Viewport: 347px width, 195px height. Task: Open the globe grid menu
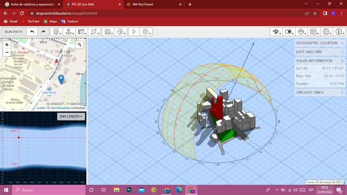coord(327,32)
